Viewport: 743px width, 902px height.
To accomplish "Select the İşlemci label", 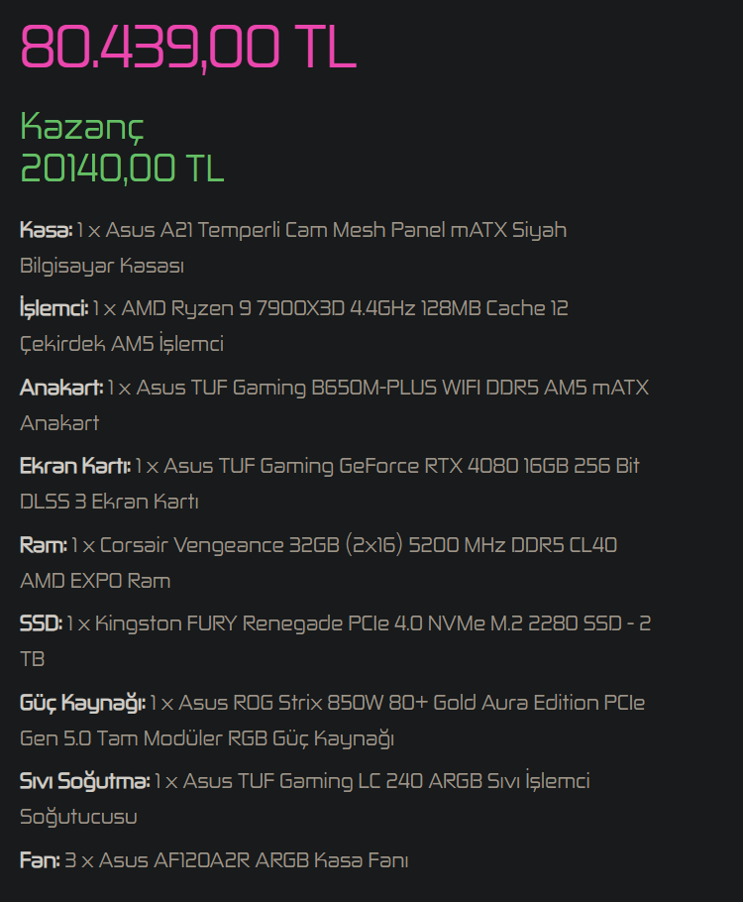I will click(x=53, y=308).
